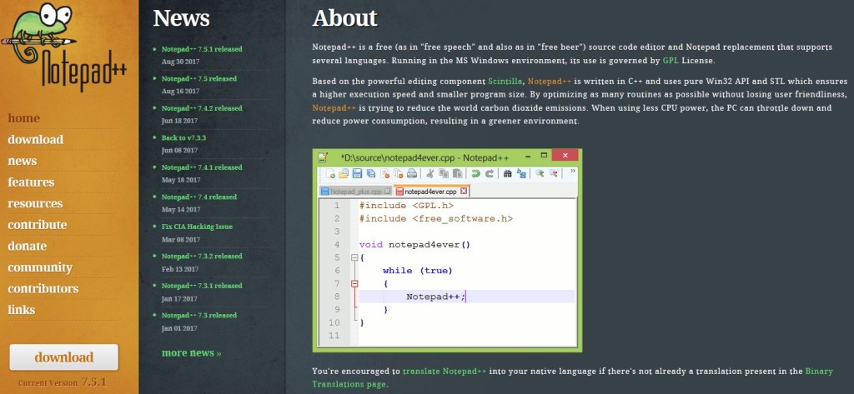Open the Notepad++ 7.3.1 released news link
Viewport: 854px width, 394px height.
(x=202, y=286)
